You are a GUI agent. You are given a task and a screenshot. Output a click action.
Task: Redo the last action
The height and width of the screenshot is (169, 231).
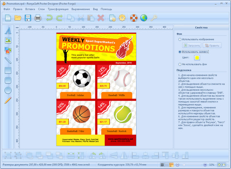(59, 18)
